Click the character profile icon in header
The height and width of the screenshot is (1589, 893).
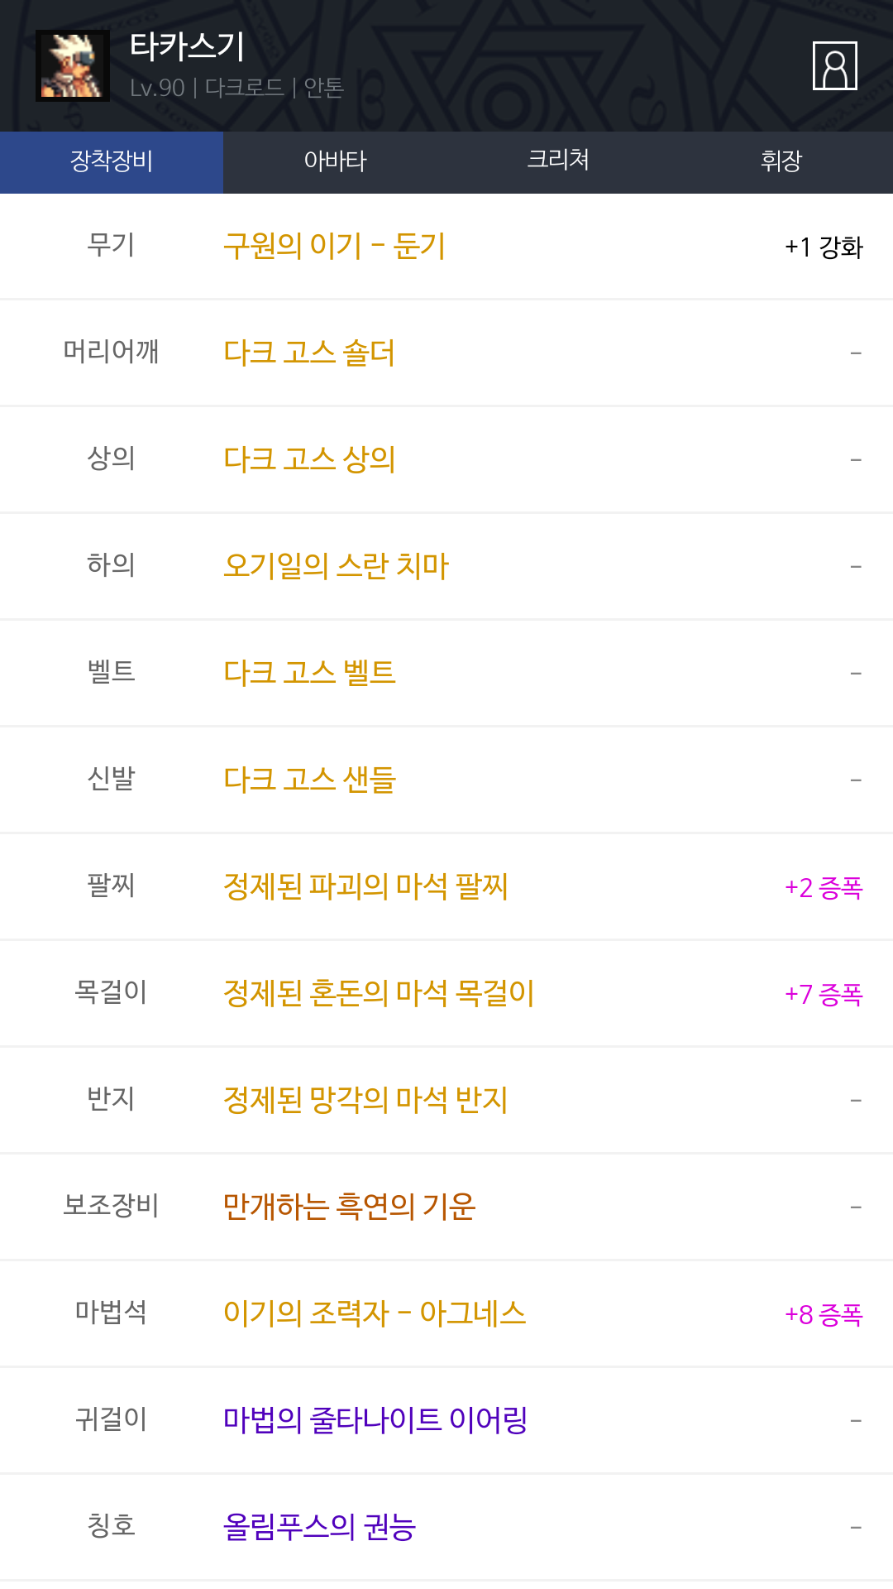tap(834, 65)
